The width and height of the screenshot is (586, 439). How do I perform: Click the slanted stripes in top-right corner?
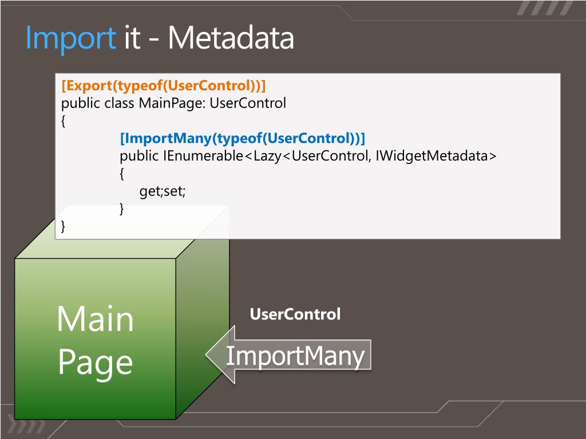[x=545, y=8]
